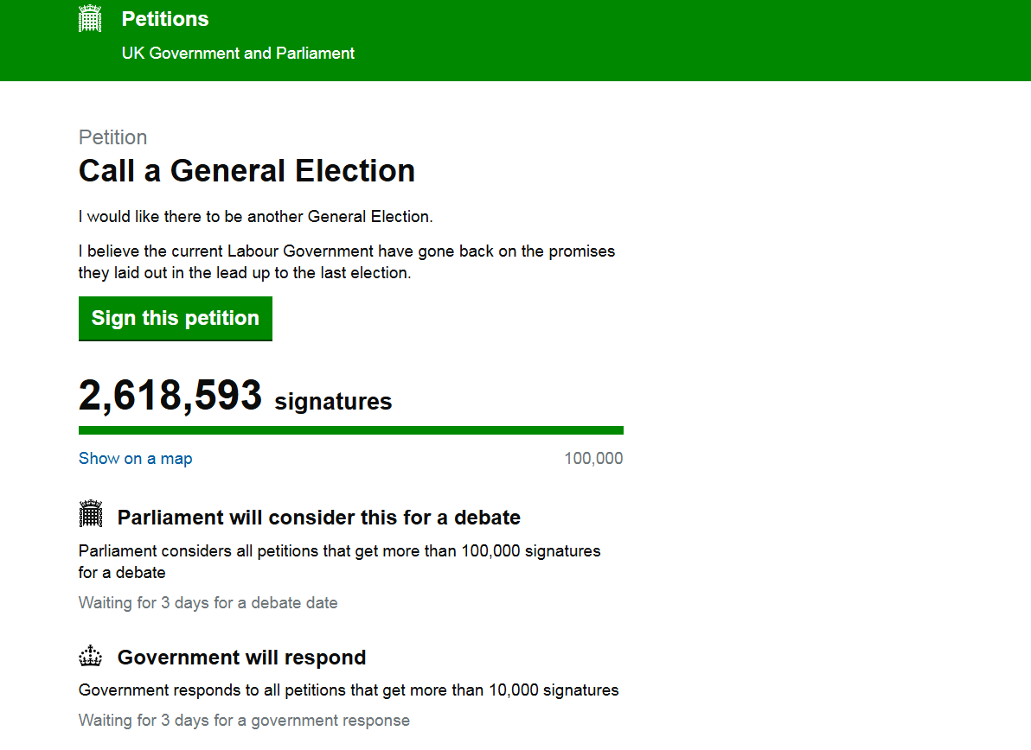The image size is (1031, 750).
Task: Click the green signature progress bar
Action: (x=350, y=430)
